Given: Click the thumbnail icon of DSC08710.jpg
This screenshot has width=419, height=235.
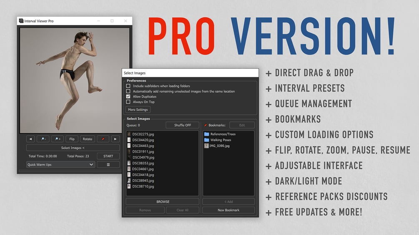Looking at the screenshot, I should (x=129, y=186).
